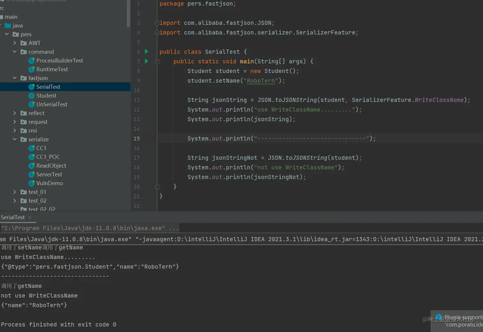Click the test_02 folder icon
Viewport: 483px width, 332px height.
[x=24, y=201]
